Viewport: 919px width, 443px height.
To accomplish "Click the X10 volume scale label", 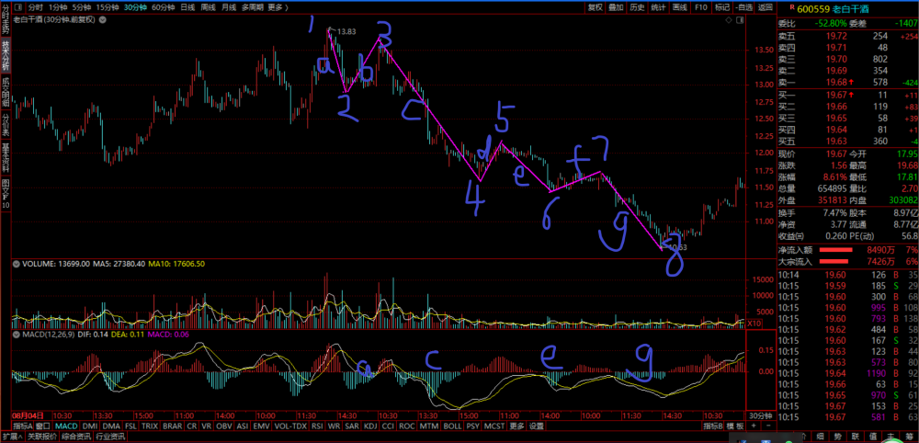I will (754, 324).
